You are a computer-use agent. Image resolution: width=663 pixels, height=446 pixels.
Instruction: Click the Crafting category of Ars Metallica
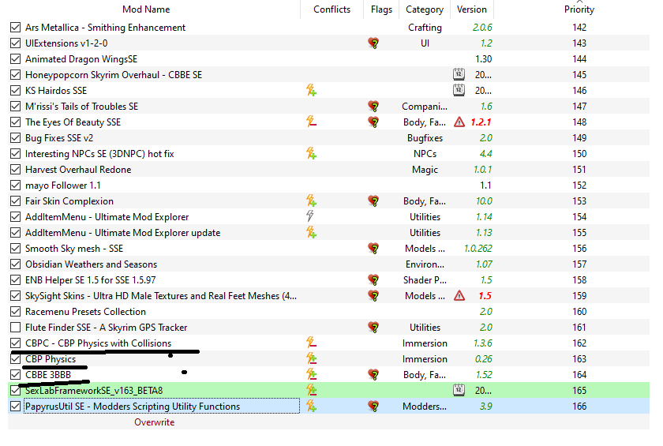tap(425, 28)
